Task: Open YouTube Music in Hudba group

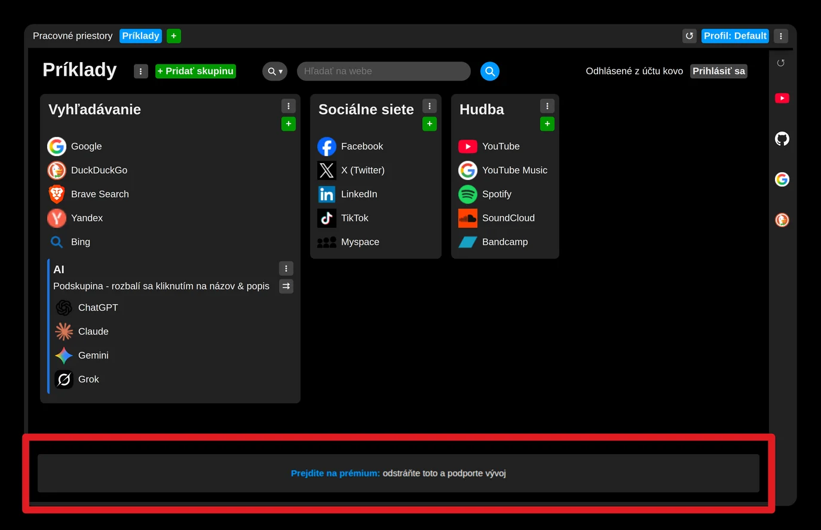Action: (x=503, y=170)
